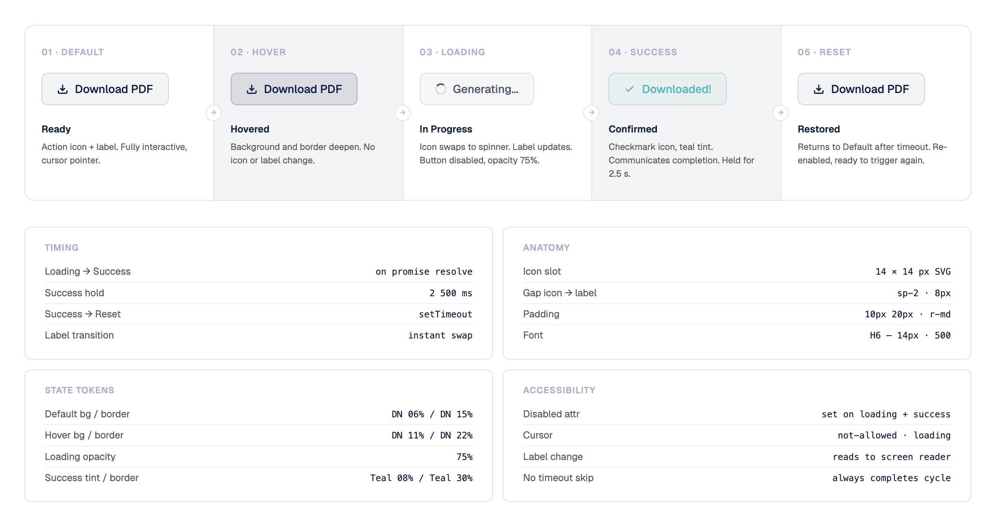Viewport: 1003px width, 525px height.
Task: Click the Downloaded! button
Action: pyautogui.click(x=667, y=89)
